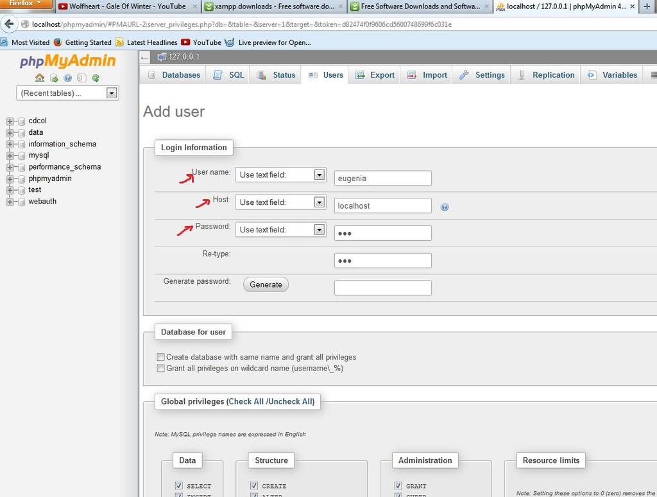
Task: Click the Host field containing localhost
Action: pyautogui.click(x=382, y=205)
